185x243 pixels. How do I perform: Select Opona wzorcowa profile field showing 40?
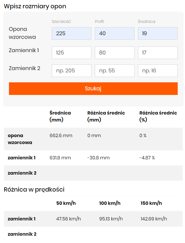pyautogui.click(x=115, y=34)
